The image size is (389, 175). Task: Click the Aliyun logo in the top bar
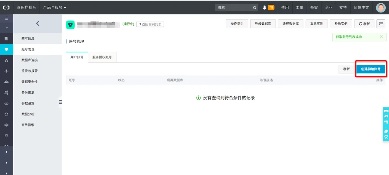(6, 7)
